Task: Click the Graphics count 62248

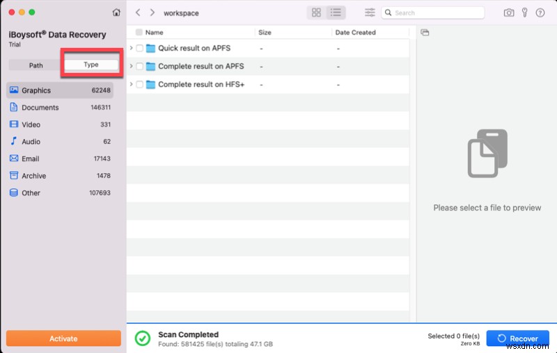Action: pos(101,90)
